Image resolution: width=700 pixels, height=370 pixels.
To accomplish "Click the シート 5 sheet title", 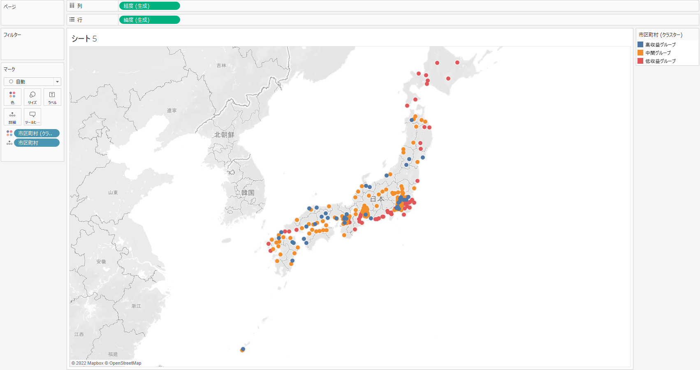I will pyautogui.click(x=84, y=39).
